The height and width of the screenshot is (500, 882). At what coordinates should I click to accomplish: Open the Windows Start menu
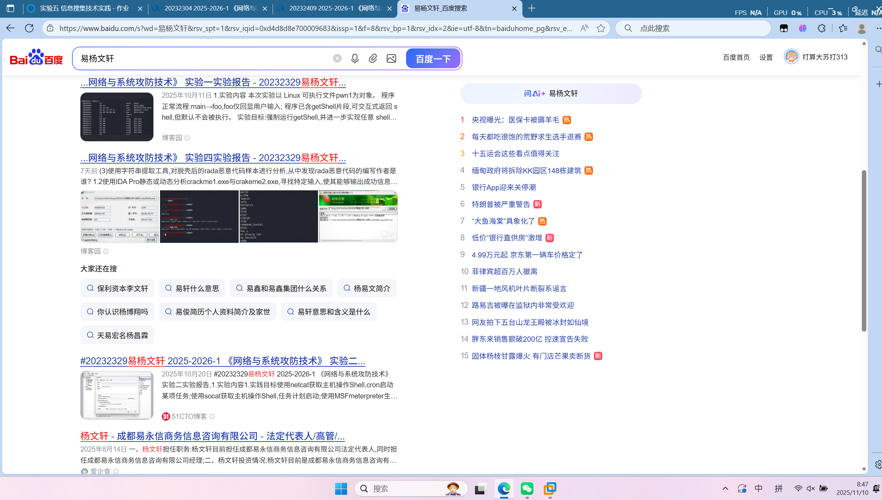tap(341, 489)
